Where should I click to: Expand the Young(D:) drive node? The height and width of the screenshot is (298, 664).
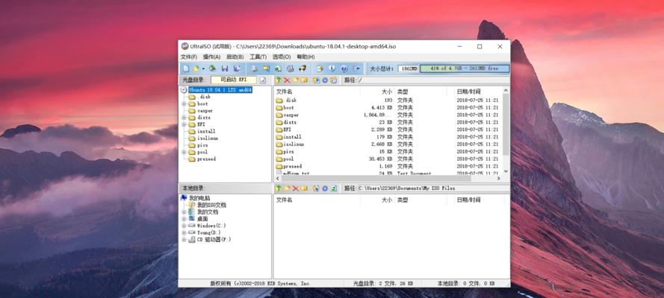[x=184, y=232]
